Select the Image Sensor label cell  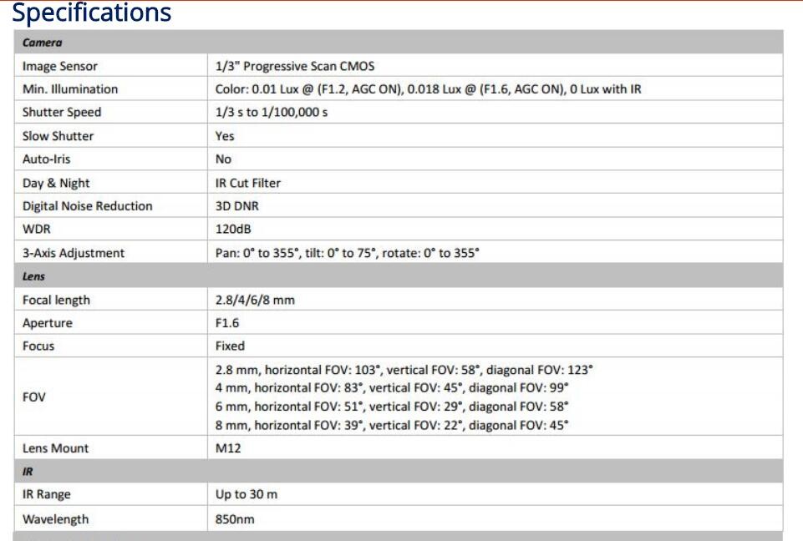(x=60, y=66)
